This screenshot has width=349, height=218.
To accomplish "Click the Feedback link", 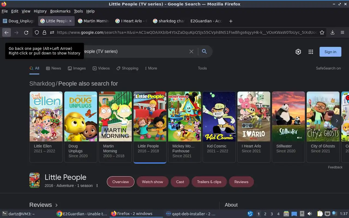I will pyautogui.click(x=335, y=167).
